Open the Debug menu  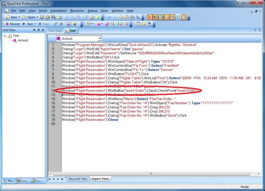(x=92, y=11)
